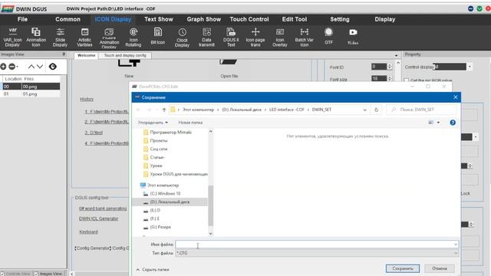Switch to the Graph Show tab

[203, 19]
